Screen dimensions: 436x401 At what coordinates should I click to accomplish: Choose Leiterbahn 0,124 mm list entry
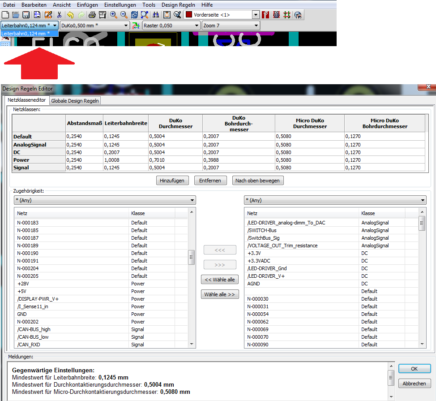click(30, 34)
